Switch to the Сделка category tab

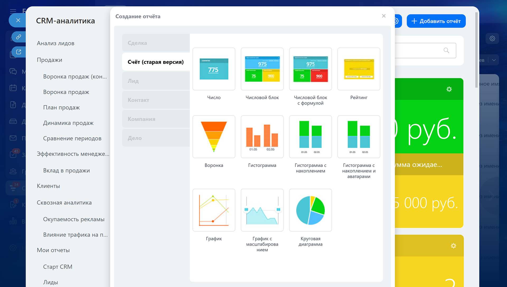[x=156, y=43]
